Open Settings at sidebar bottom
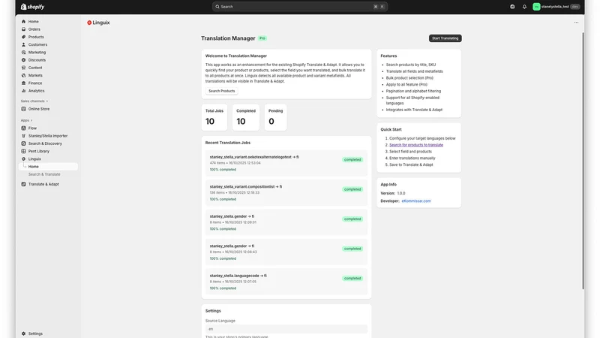Viewport: 600px width, 338px height. click(x=35, y=333)
